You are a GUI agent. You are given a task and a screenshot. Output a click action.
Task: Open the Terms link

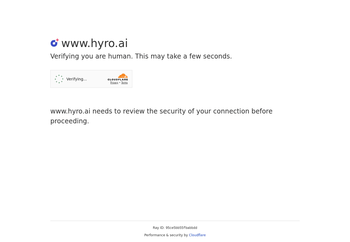(124, 82)
